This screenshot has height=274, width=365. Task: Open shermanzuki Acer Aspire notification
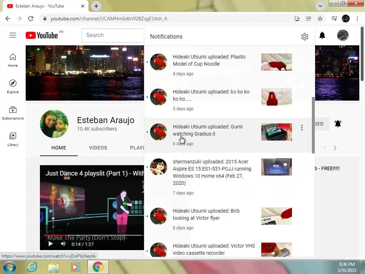tap(228, 177)
